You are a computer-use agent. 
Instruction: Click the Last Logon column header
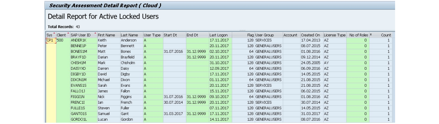[x=220, y=35]
